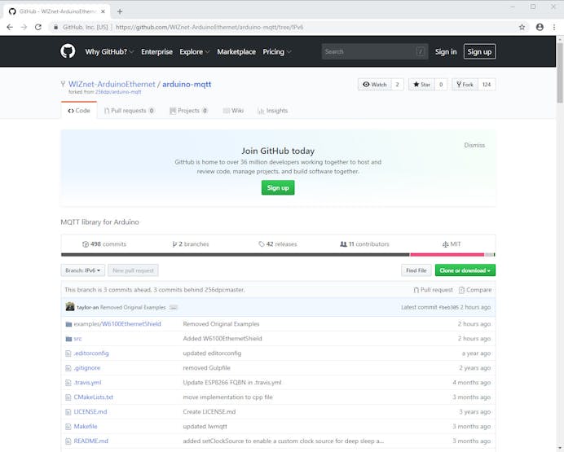The image size is (564, 452).
Task: Open CMakeLists.txt file
Action: [94, 397]
